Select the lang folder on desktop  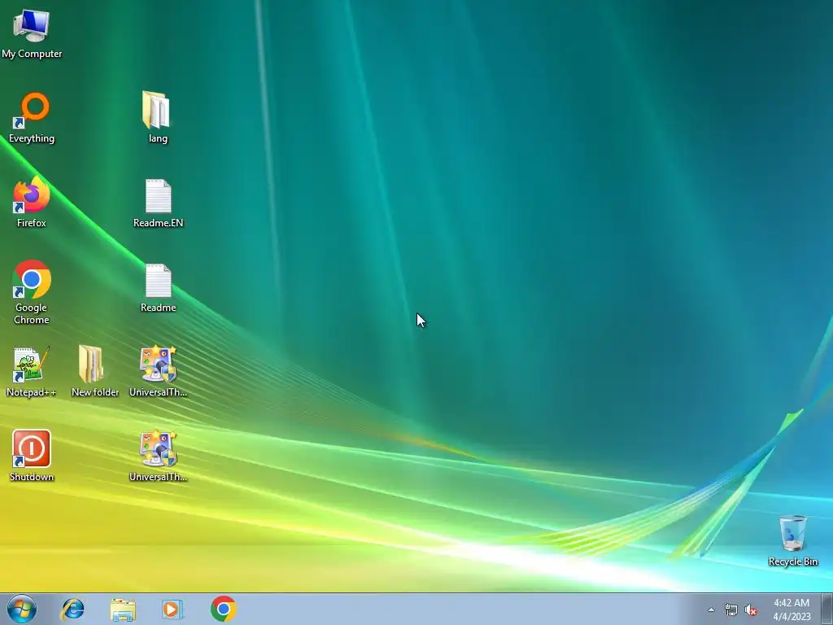tap(158, 118)
